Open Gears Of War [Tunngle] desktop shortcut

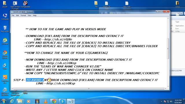tap(15, 5)
